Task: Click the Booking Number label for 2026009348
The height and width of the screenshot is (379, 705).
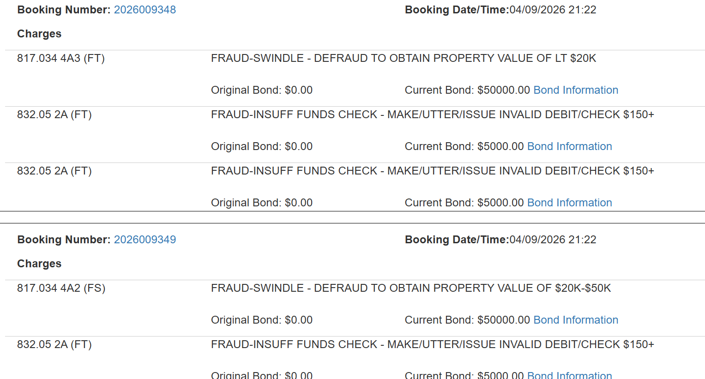Action: 64,10
